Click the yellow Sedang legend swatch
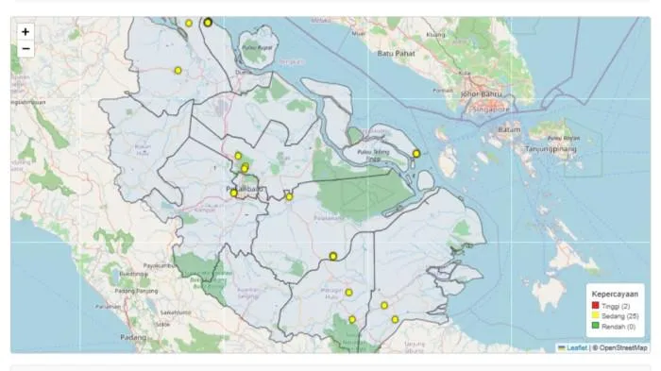This screenshot has width=661, height=371. pyautogui.click(x=595, y=315)
